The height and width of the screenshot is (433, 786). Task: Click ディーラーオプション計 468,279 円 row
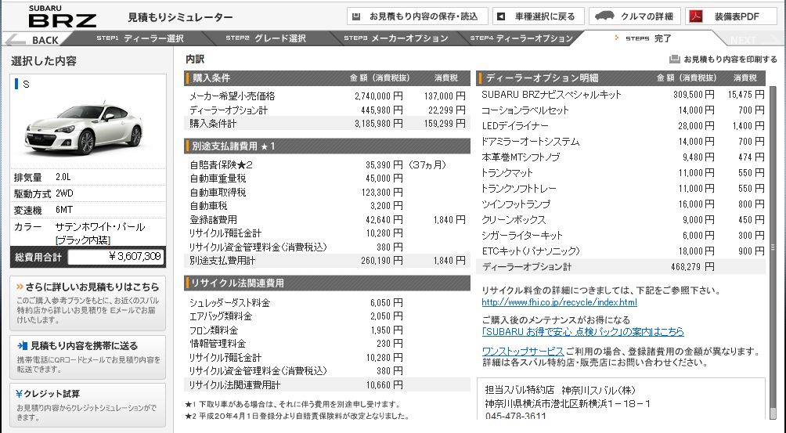coord(622,267)
